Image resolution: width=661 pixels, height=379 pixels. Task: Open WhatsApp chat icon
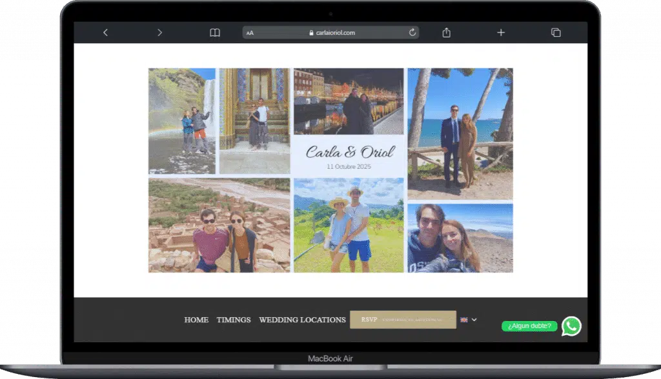(571, 326)
